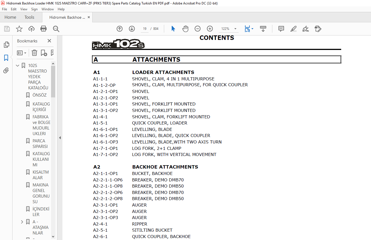371x240 pixels.
Task: Click the A2-5-1 SITILTING BUCKET entry
Action: tap(133, 230)
